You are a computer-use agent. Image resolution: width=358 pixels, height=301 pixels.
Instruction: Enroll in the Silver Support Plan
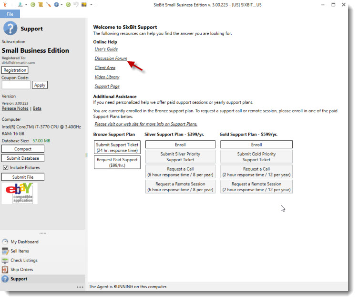(x=180, y=145)
